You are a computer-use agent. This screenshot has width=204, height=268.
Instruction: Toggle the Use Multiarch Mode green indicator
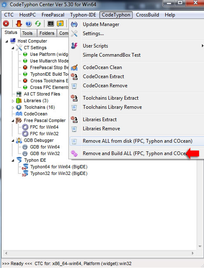[x=25, y=61]
